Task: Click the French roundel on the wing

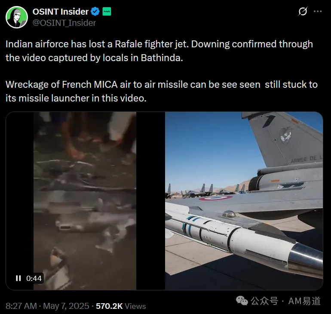Action: 216,198
